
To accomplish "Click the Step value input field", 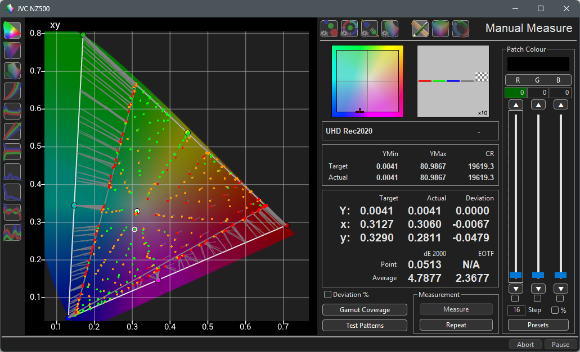I will click(x=516, y=310).
